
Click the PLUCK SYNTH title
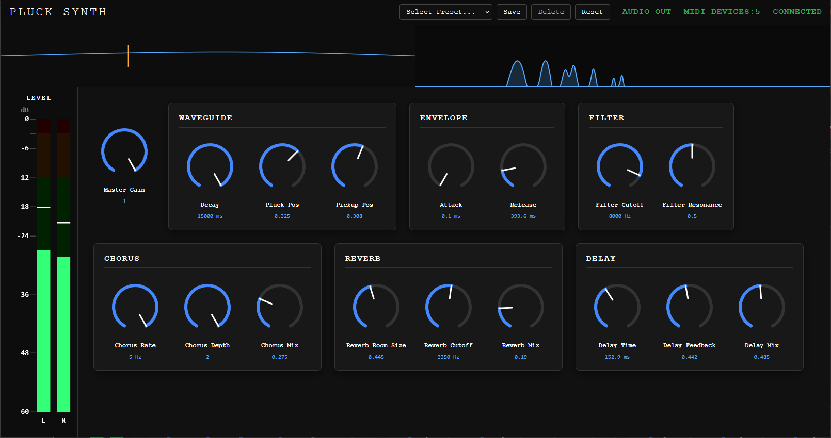coord(58,12)
